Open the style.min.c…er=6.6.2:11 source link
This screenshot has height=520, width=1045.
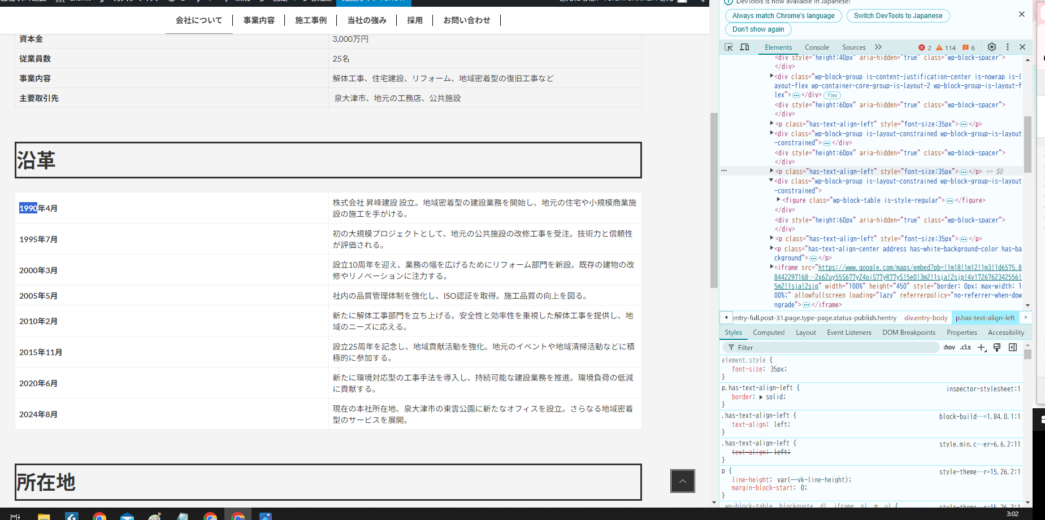point(980,444)
